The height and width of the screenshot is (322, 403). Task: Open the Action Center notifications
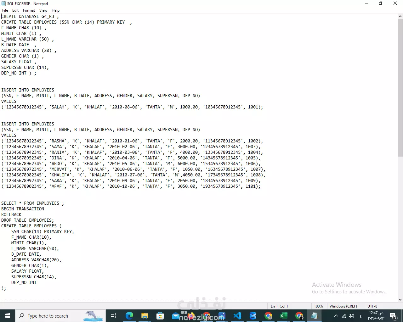[393, 316]
